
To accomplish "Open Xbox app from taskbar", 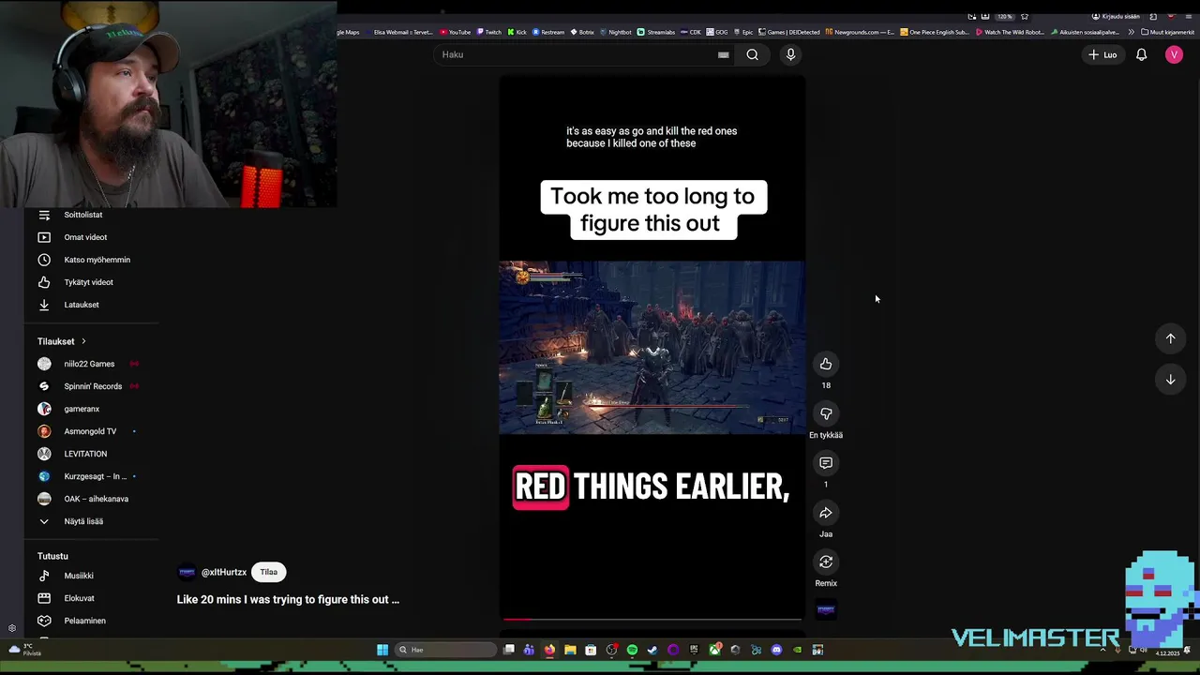I will coord(715,650).
